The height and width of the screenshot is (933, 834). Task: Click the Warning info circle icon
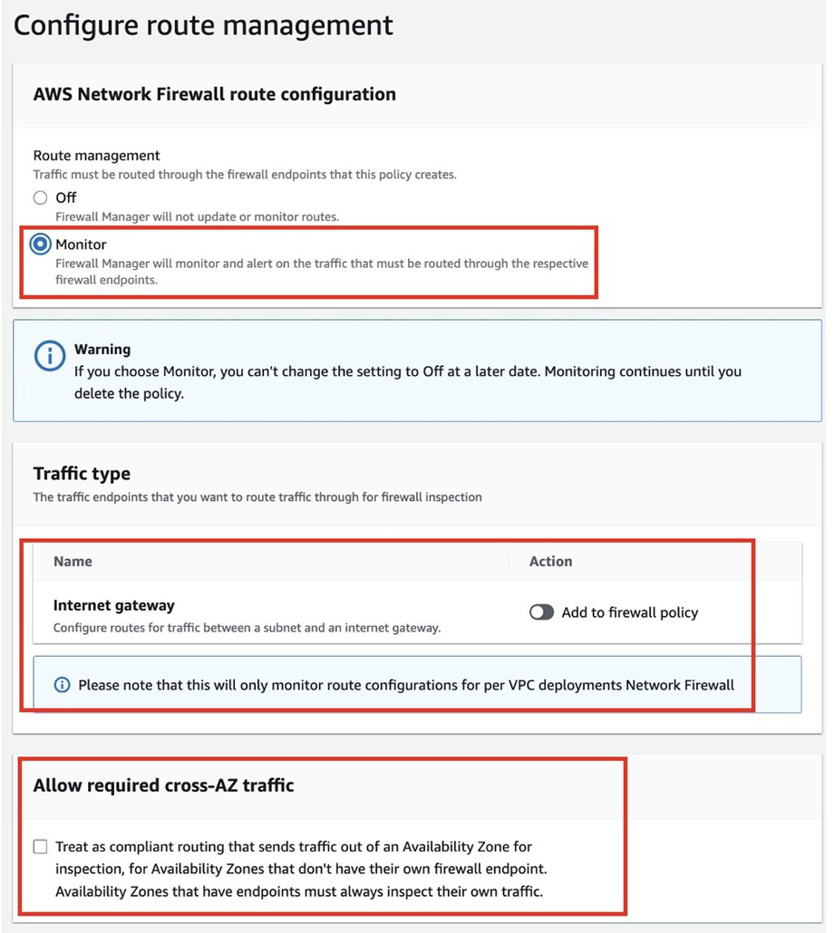click(49, 356)
